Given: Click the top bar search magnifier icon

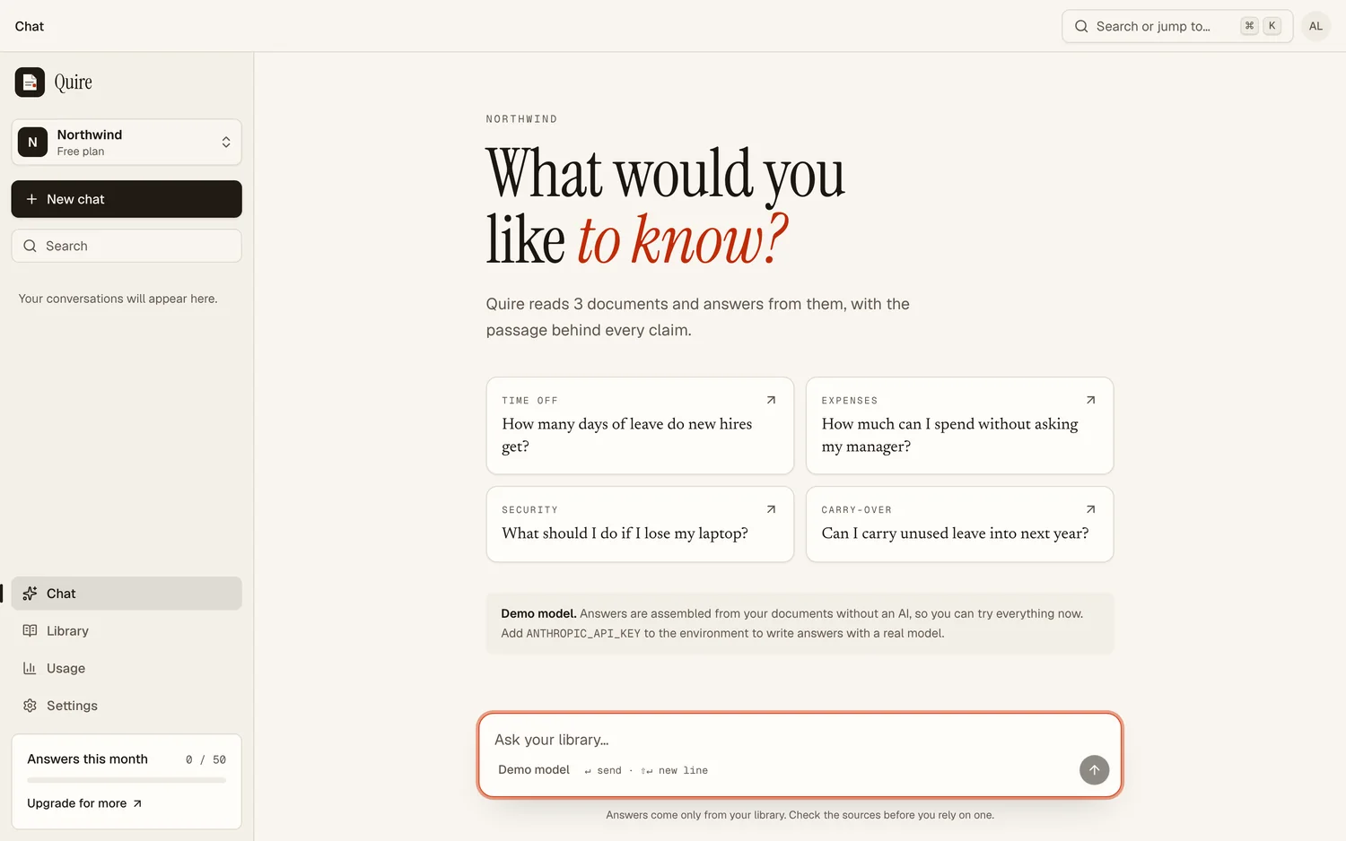Looking at the screenshot, I should (1081, 26).
